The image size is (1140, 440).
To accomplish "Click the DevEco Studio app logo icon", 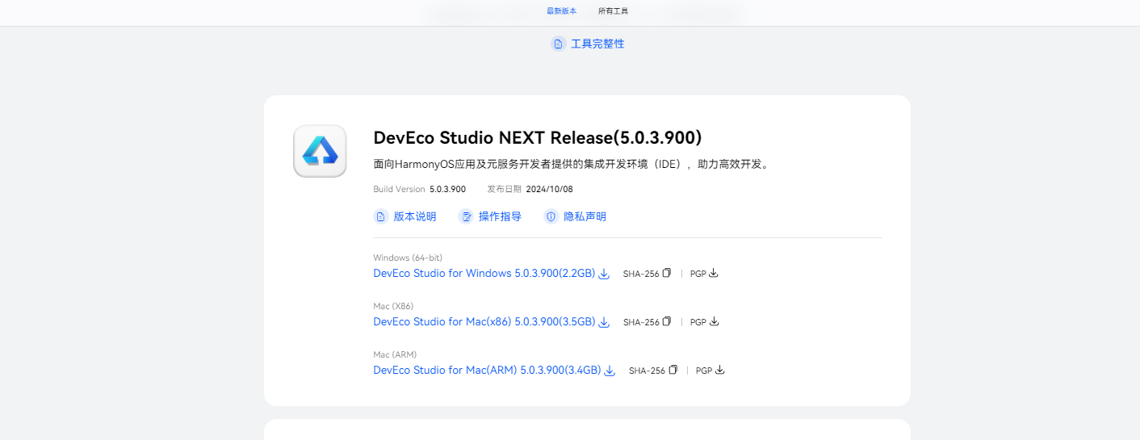I will [x=320, y=151].
